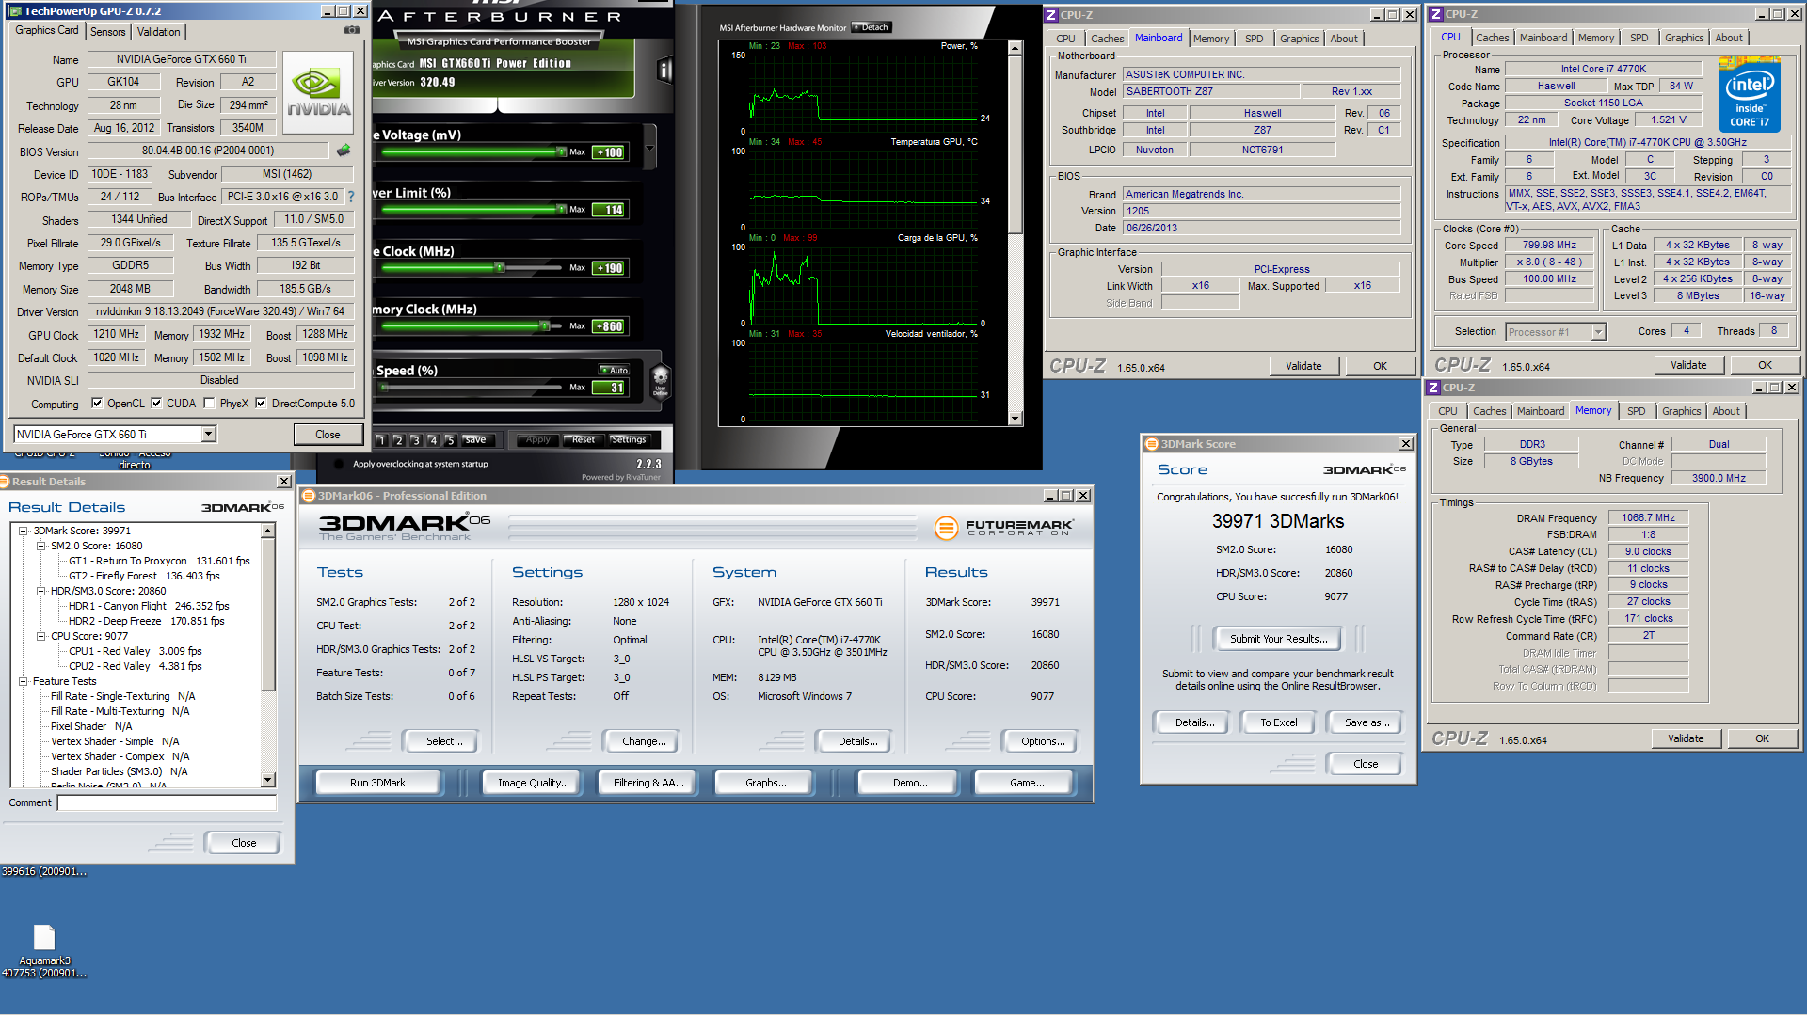Click the Intel Core i7 badge
1807x1016 pixels.
[x=1750, y=94]
